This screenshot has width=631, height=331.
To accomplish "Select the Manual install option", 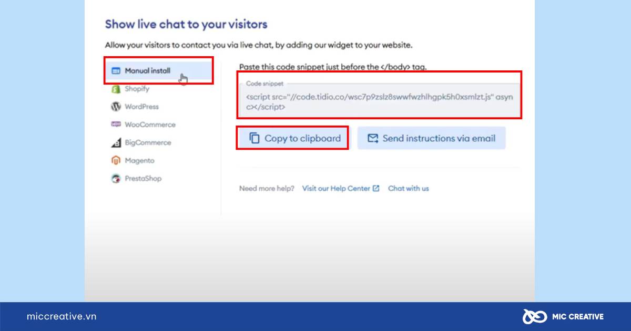I will pyautogui.click(x=158, y=70).
